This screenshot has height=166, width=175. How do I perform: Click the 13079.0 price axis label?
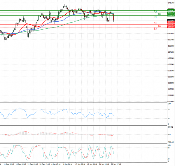(171, 40)
